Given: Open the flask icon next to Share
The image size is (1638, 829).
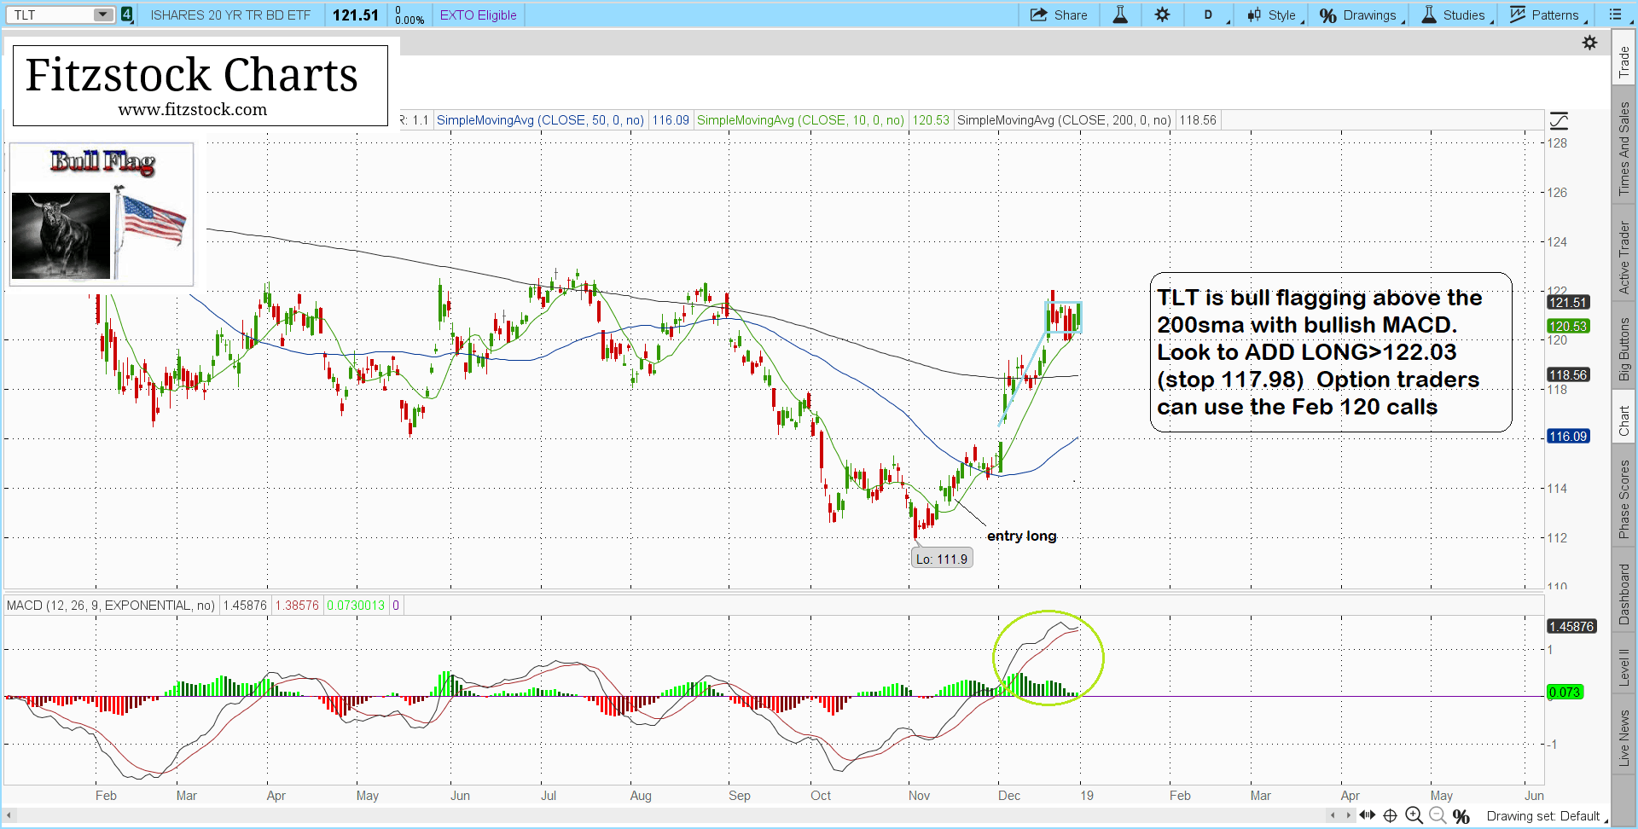Looking at the screenshot, I should click(x=1120, y=14).
